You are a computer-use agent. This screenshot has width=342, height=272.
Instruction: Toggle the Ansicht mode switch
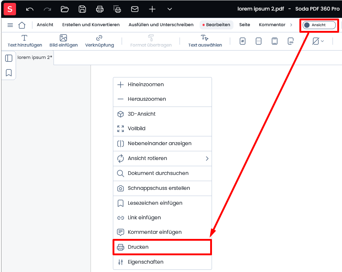[x=319, y=25]
